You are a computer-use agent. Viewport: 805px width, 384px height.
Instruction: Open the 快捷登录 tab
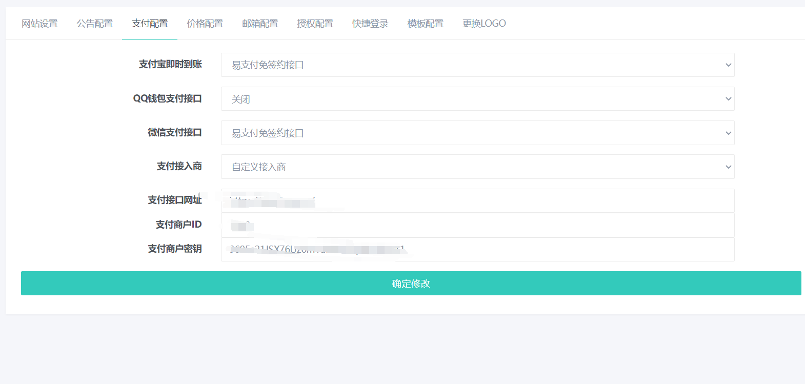(x=370, y=24)
